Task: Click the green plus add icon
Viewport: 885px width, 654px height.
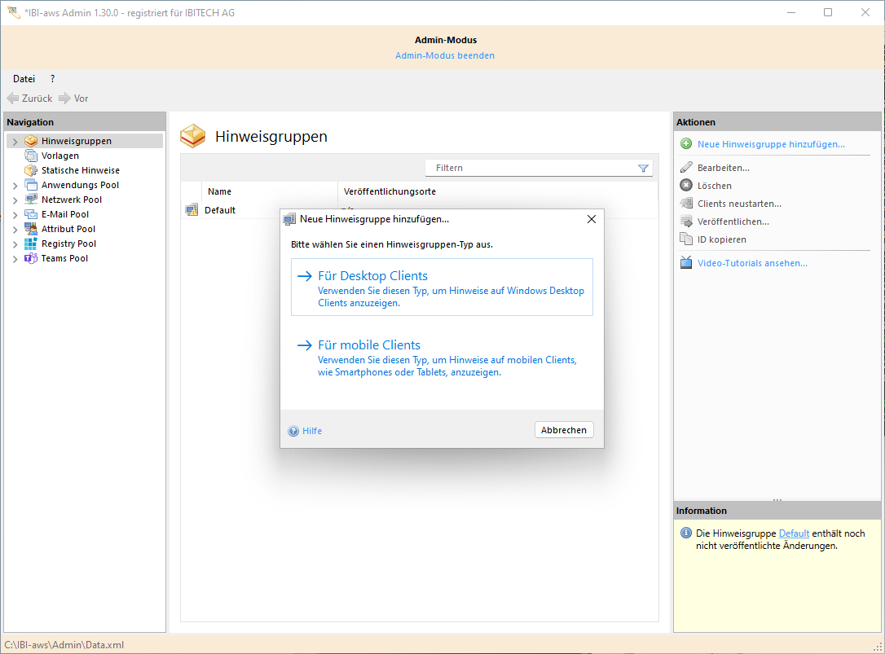Action: coord(686,144)
